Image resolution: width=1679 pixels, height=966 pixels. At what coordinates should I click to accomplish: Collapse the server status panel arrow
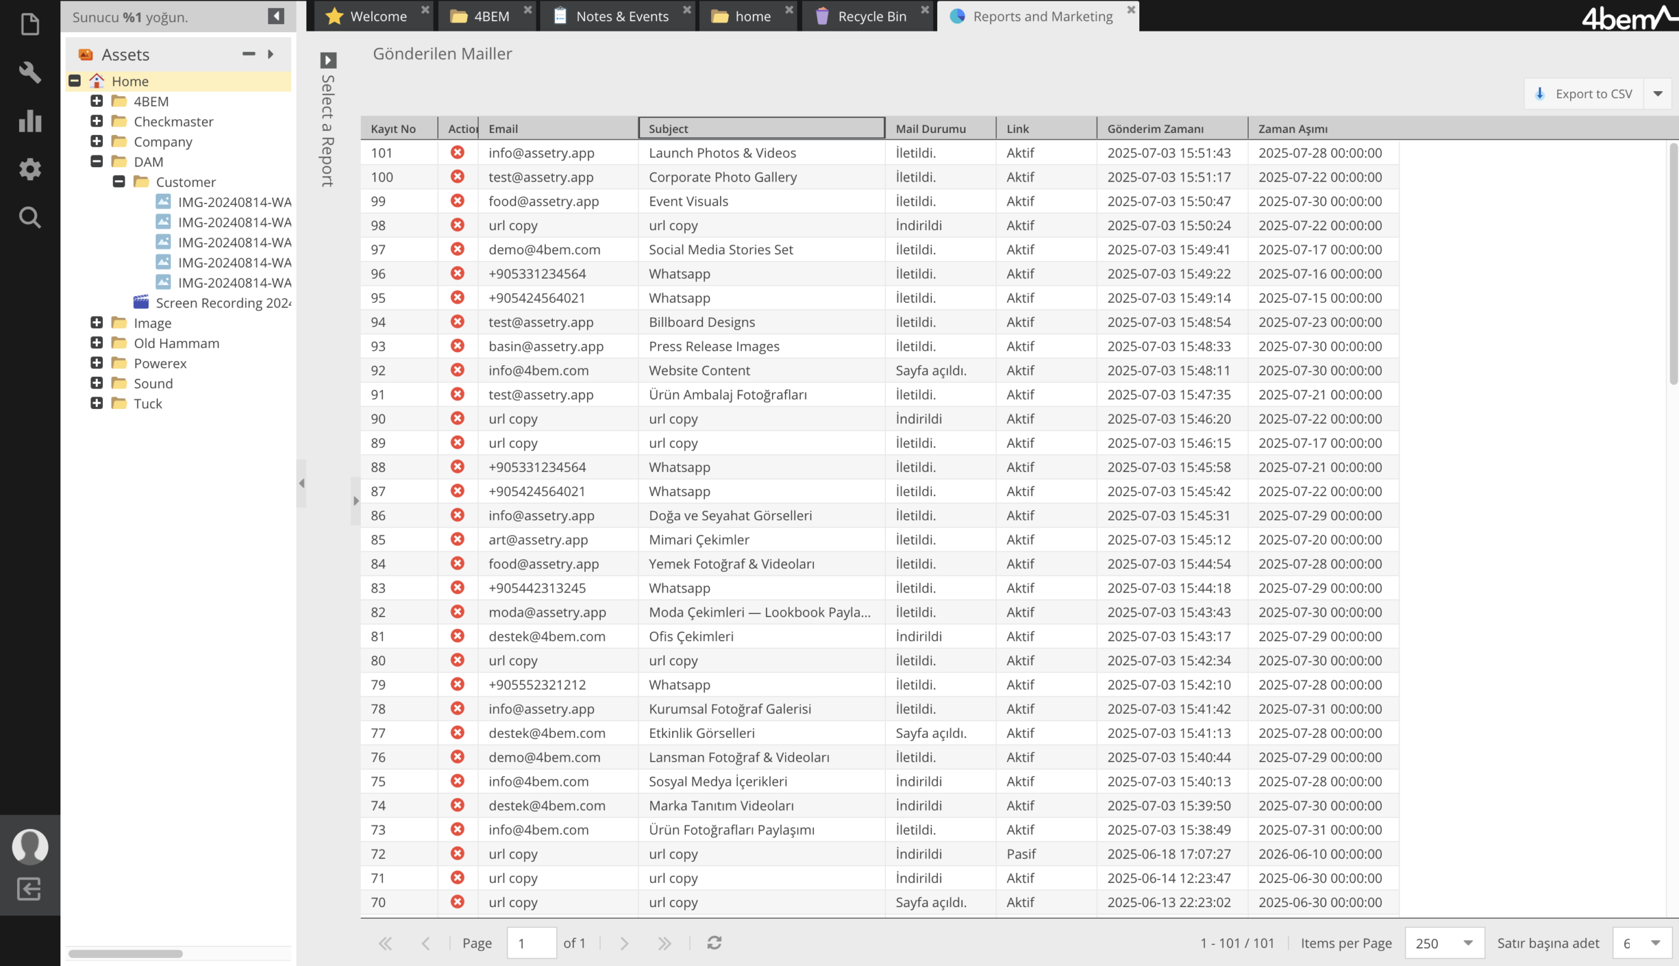pos(276,16)
